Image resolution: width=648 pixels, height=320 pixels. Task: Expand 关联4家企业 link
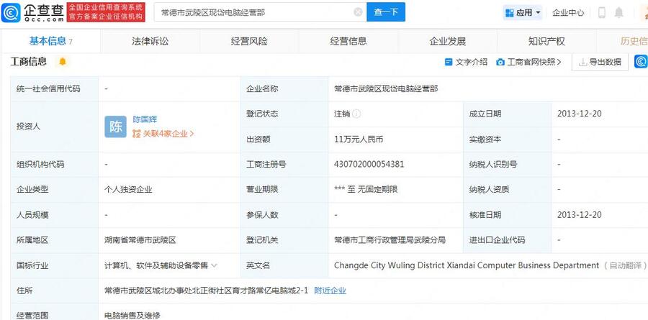163,134
